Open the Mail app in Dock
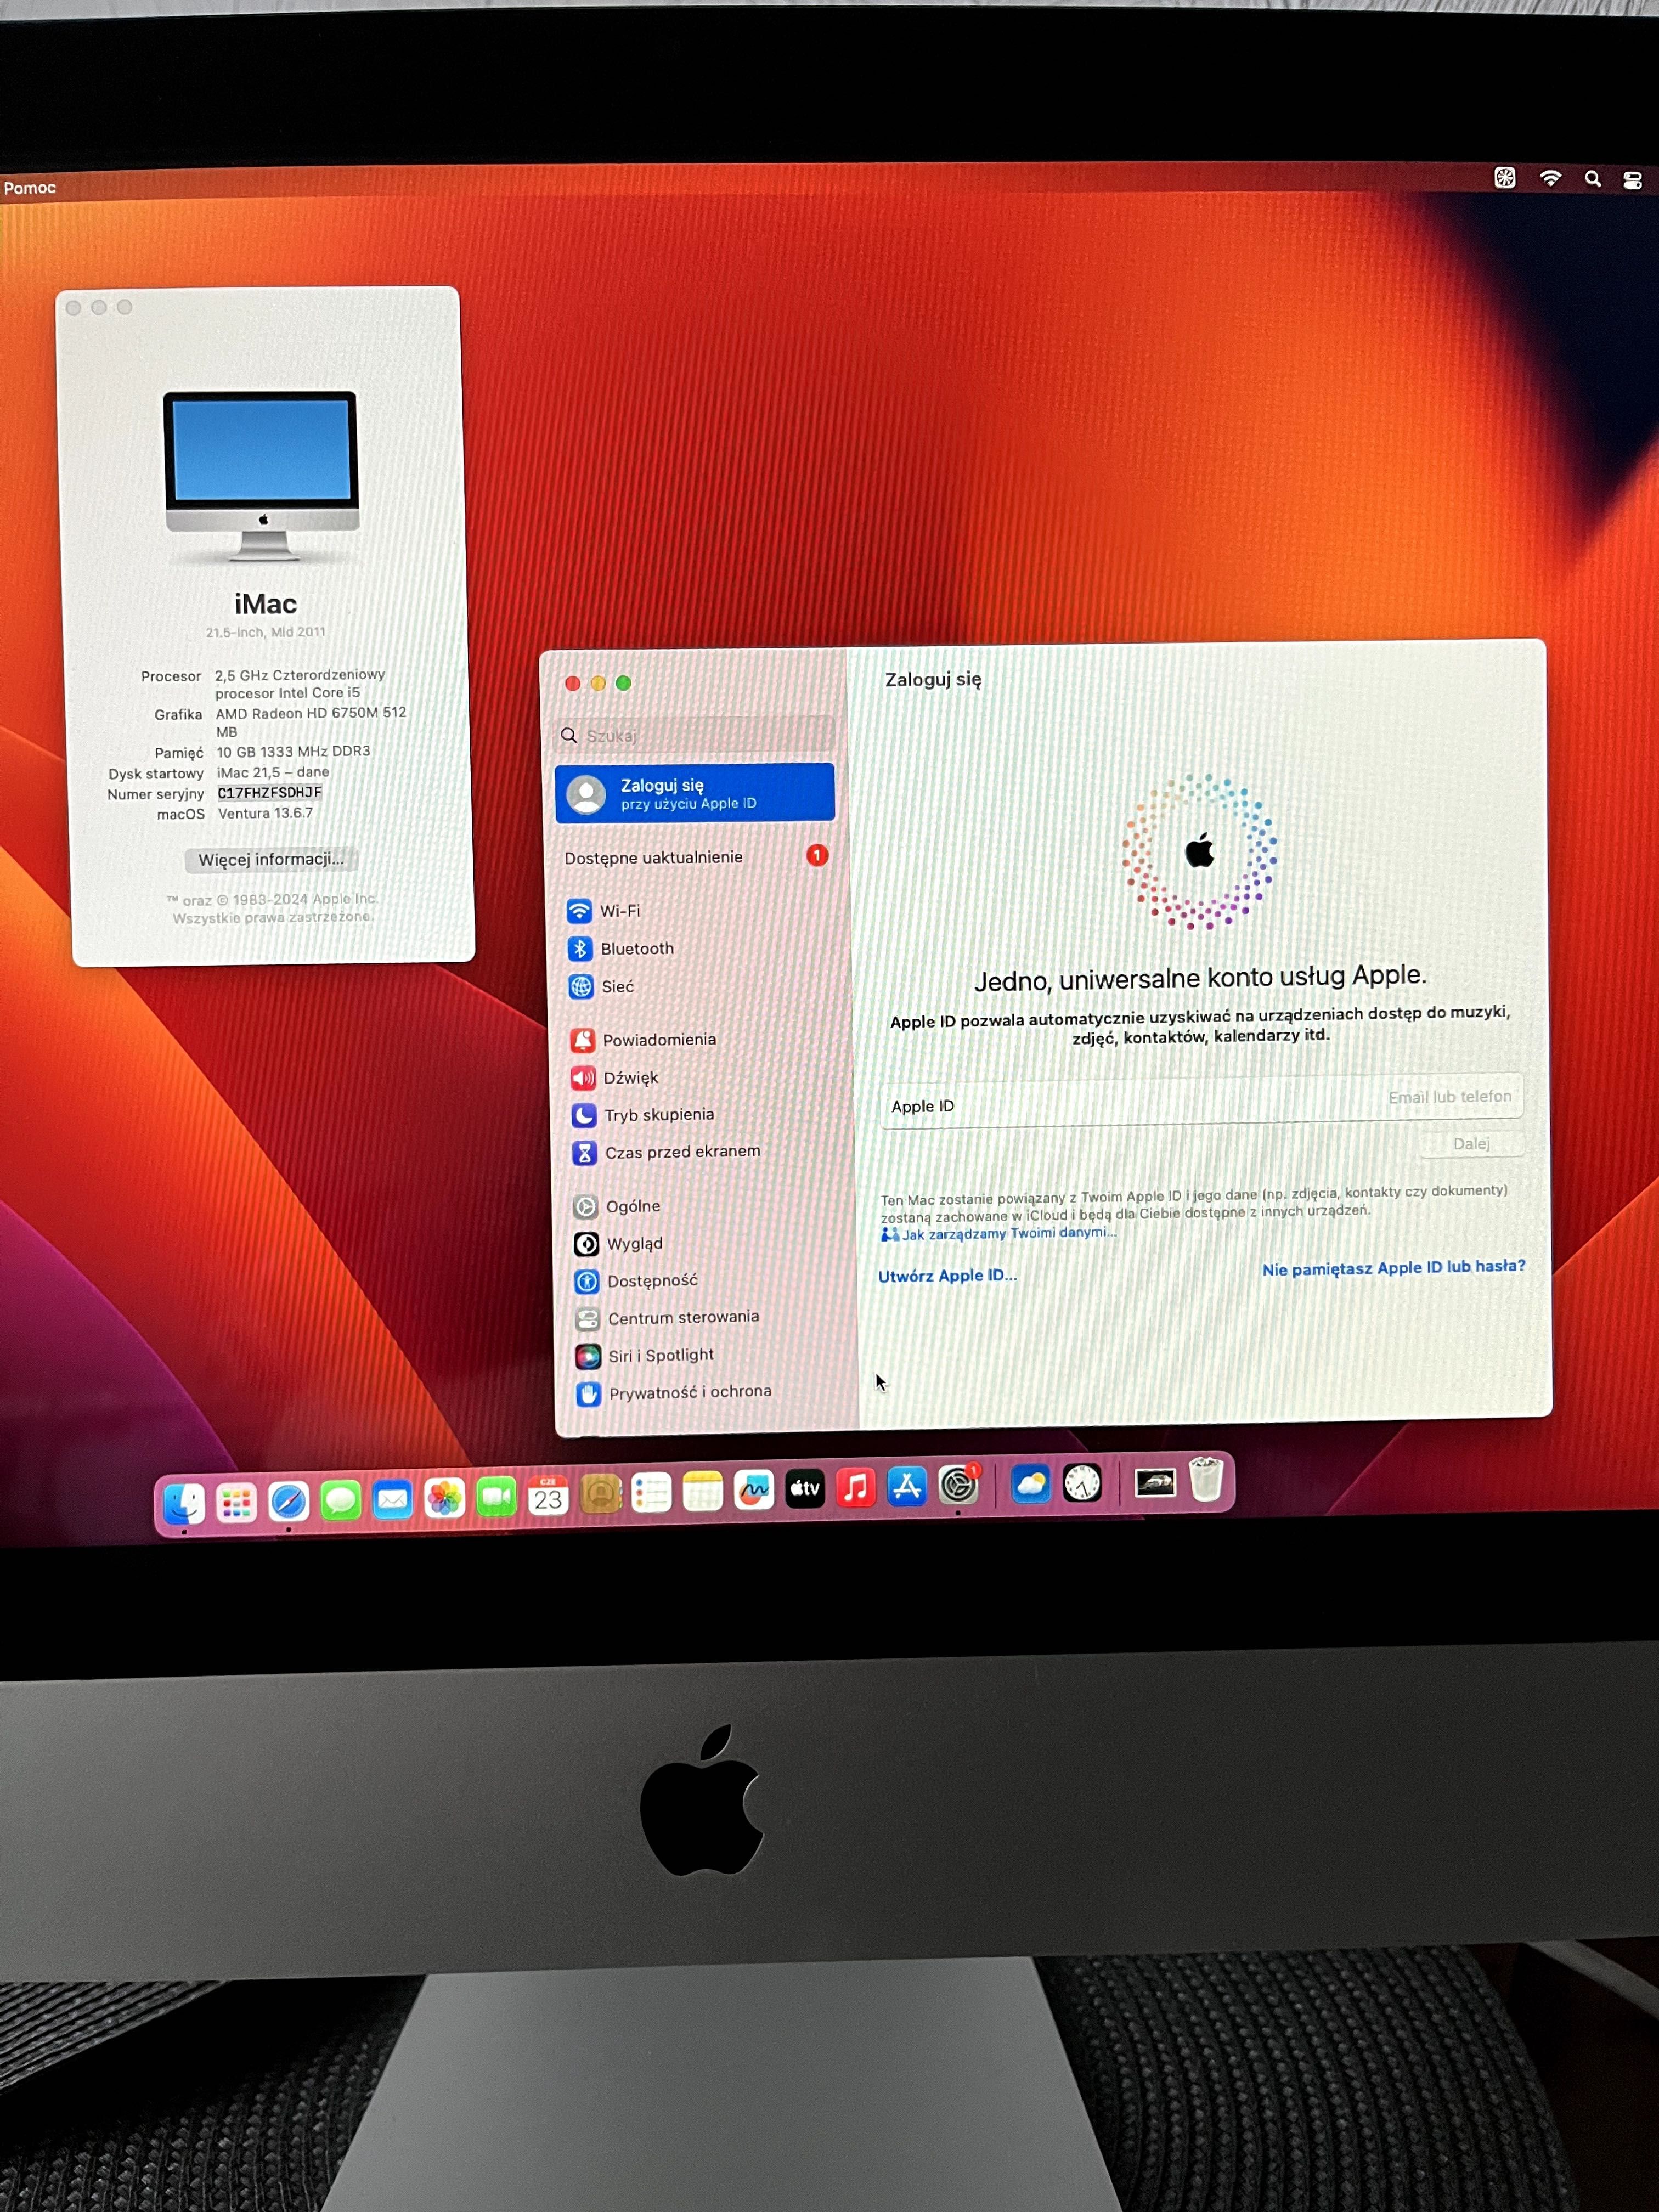This screenshot has height=2212, width=1659. 392,1499
